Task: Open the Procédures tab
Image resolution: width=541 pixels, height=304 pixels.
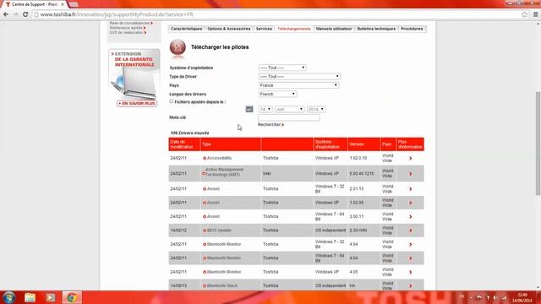Action: coord(412,29)
